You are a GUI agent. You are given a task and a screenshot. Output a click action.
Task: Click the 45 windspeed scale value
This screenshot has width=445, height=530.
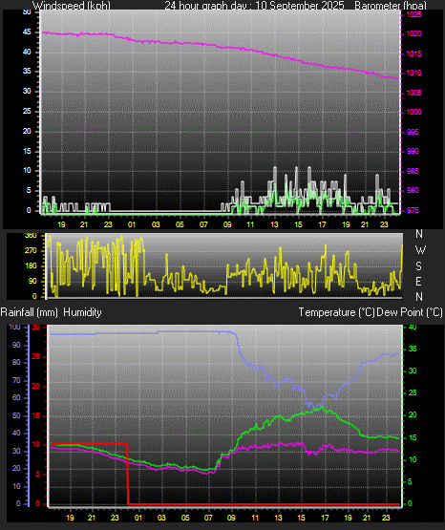tap(27, 32)
